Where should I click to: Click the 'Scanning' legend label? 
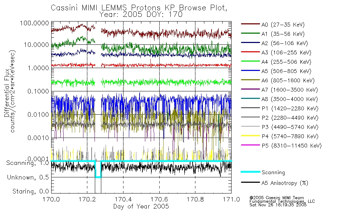(x=273, y=173)
